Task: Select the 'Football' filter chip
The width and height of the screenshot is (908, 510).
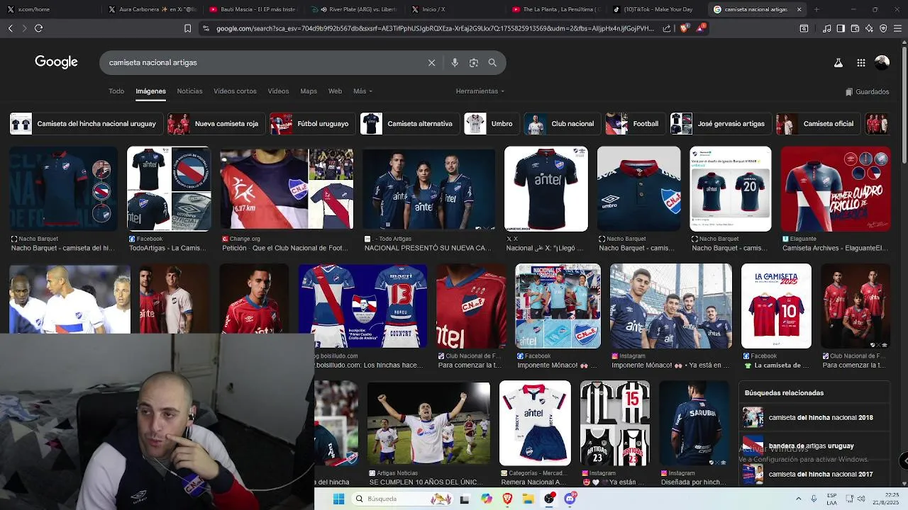Action: (636, 123)
